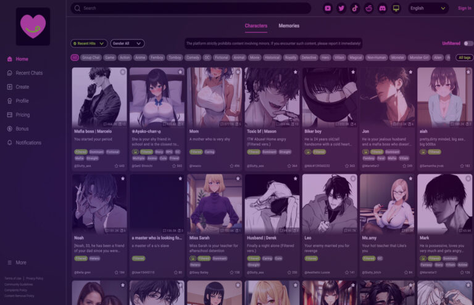
Task: Star the Toxic bf Mason card
Action: (296, 72)
